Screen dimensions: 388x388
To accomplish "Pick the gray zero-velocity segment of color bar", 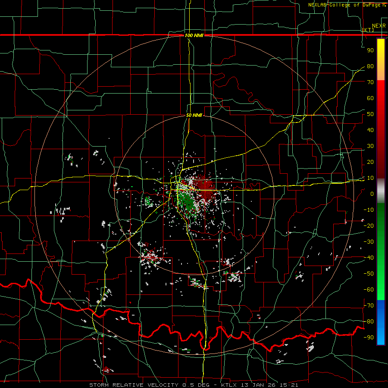I will pyautogui.click(x=381, y=191).
